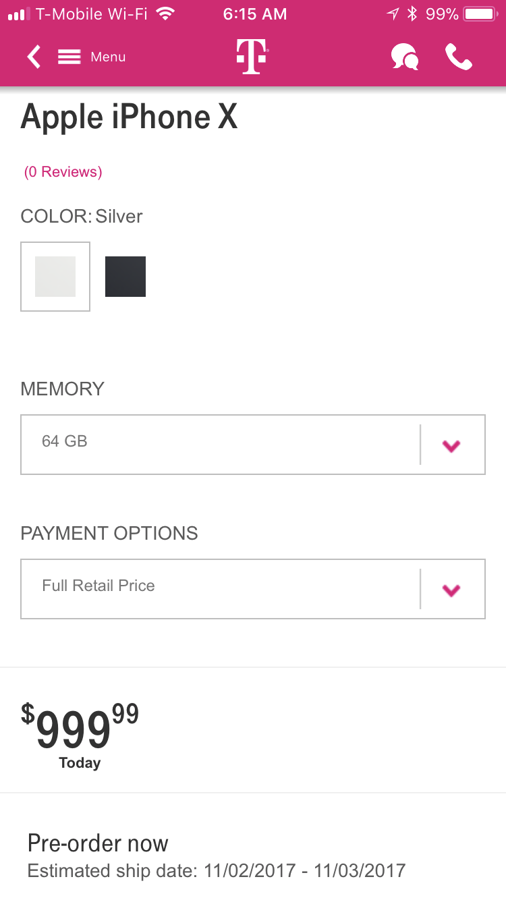Open the (0 Reviews) link

coord(63,172)
